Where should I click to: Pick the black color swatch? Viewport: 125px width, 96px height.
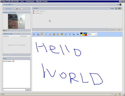point(81,33)
